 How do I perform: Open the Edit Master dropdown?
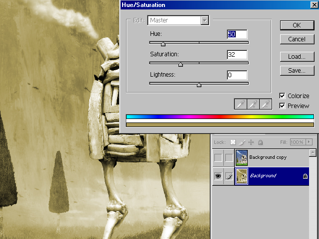click(204, 20)
